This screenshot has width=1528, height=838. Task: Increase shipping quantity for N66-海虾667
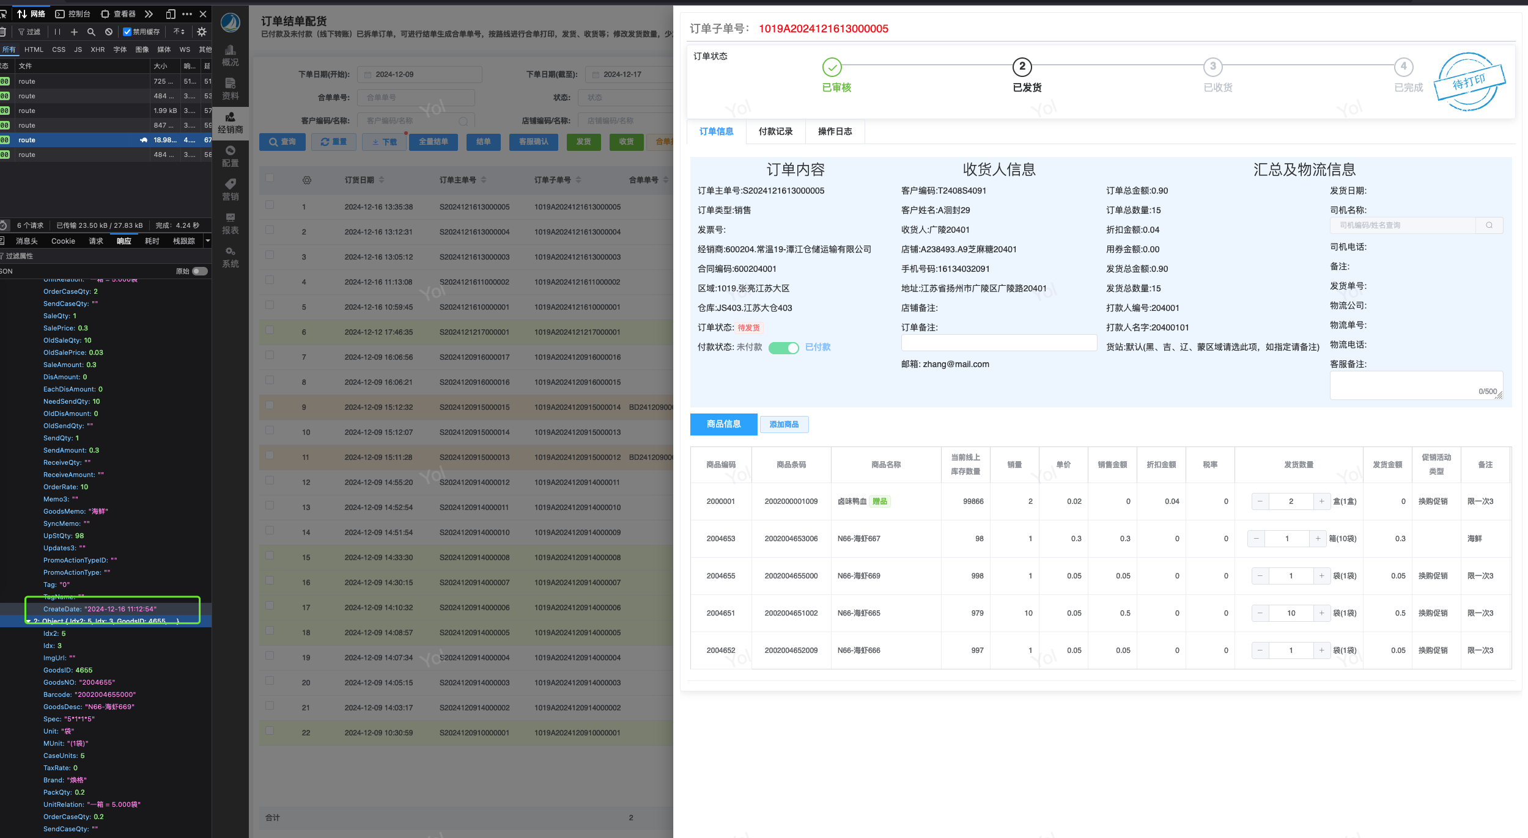click(1318, 539)
